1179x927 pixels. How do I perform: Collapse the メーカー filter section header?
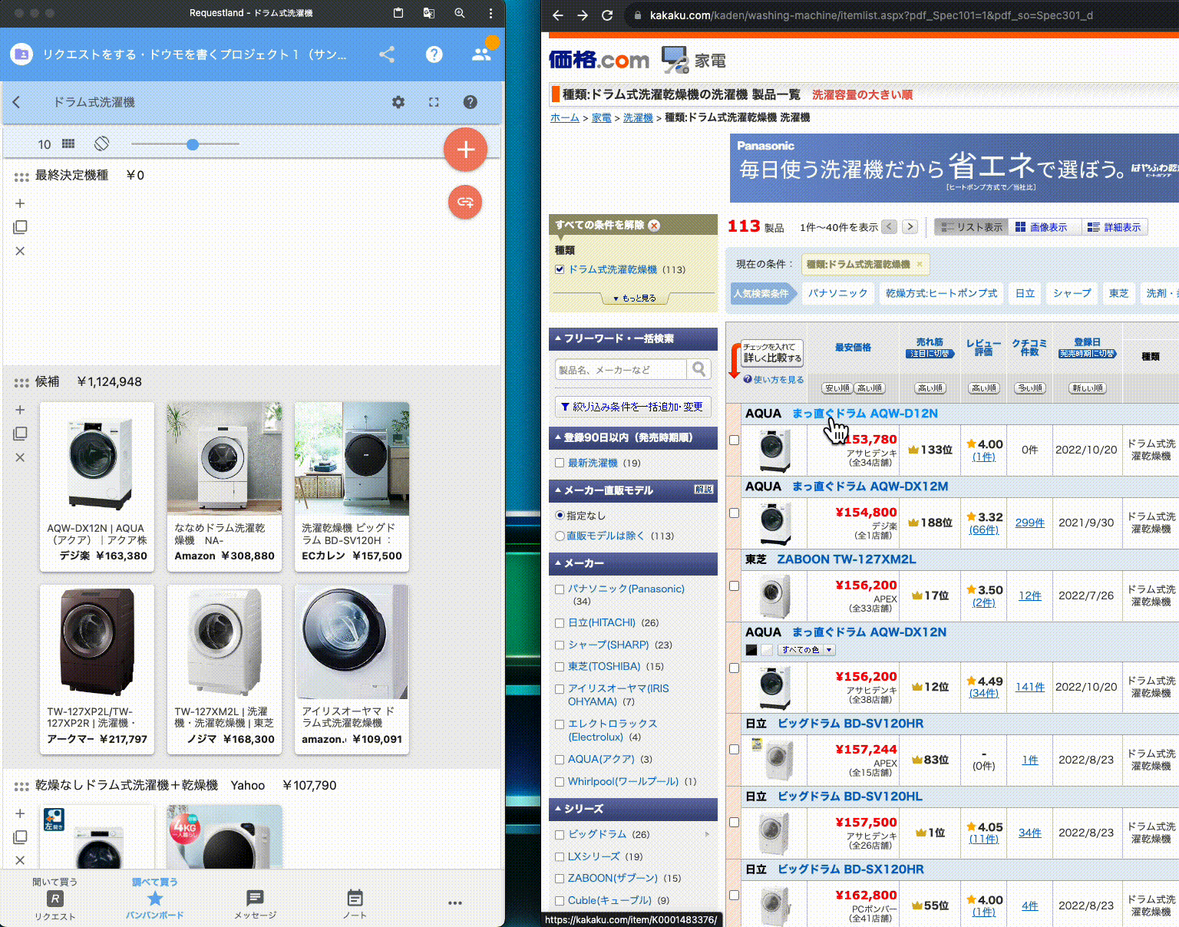633,563
